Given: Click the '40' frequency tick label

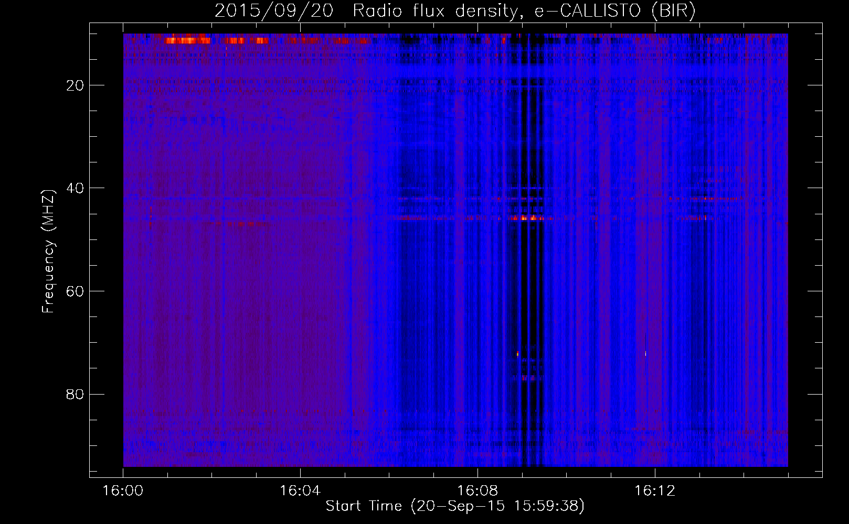Looking at the screenshot, I should [x=76, y=188].
